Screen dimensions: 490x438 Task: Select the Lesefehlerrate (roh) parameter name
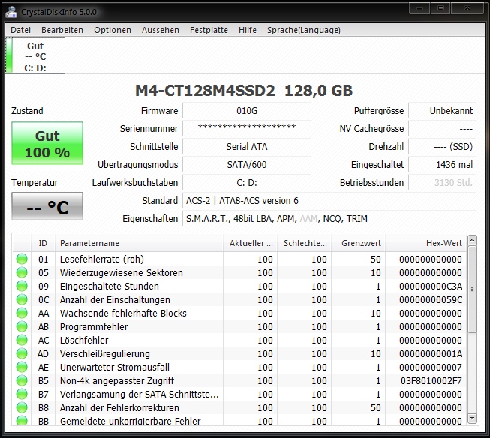102,259
